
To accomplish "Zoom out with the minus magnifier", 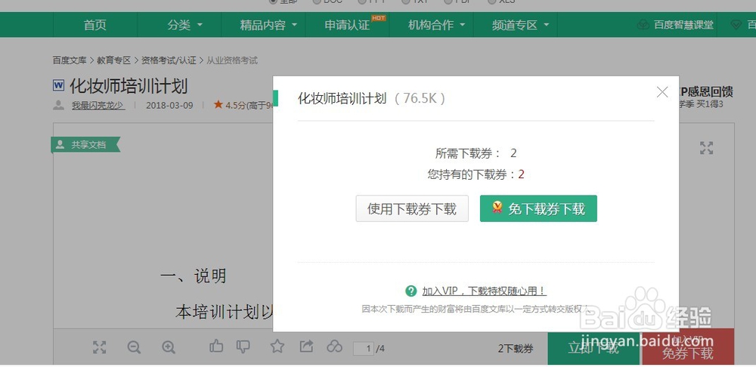I will pos(134,347).
